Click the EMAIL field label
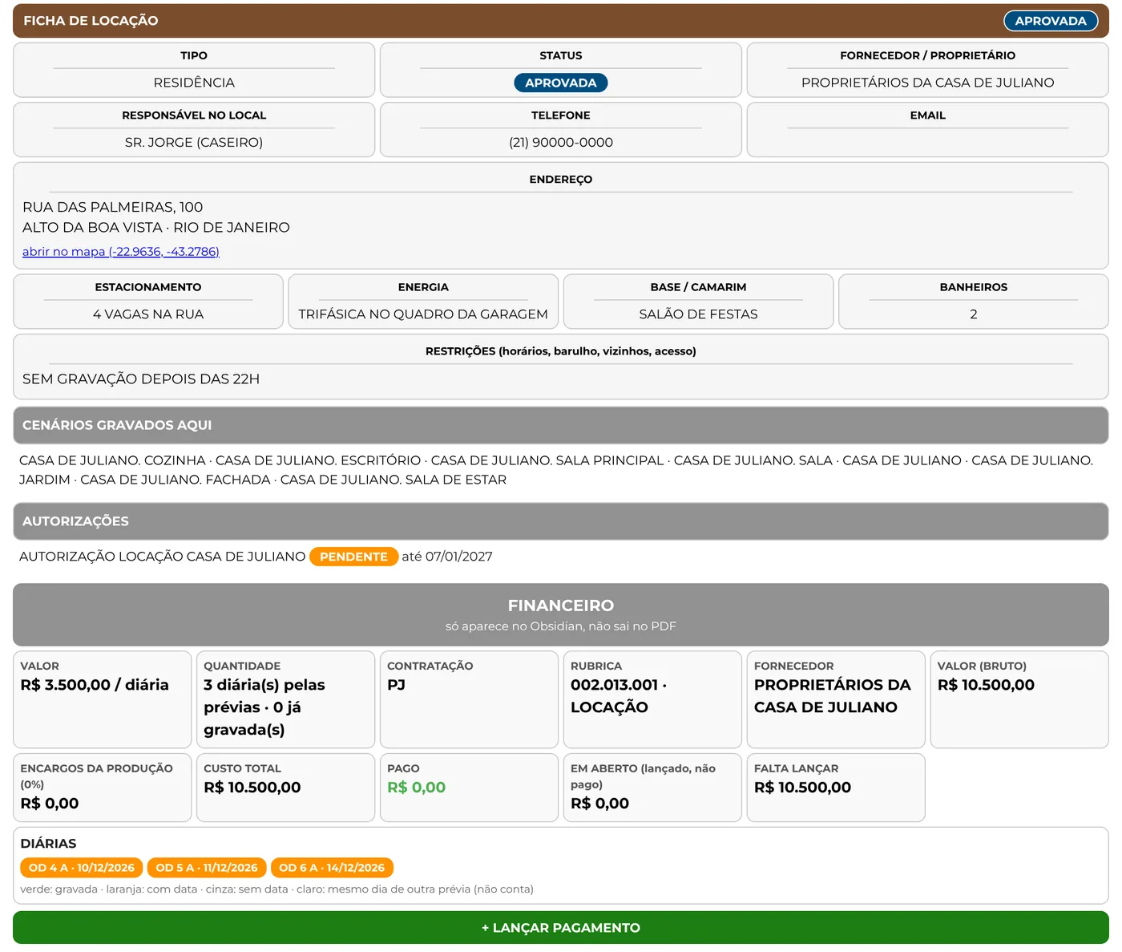1122x952 pixels. (928, 115)
